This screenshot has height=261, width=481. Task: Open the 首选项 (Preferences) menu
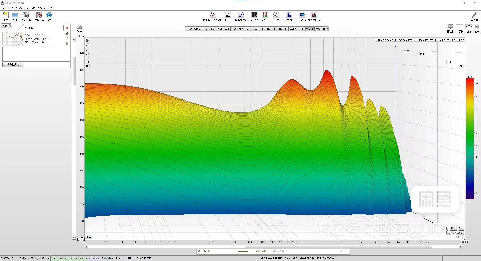19,8
